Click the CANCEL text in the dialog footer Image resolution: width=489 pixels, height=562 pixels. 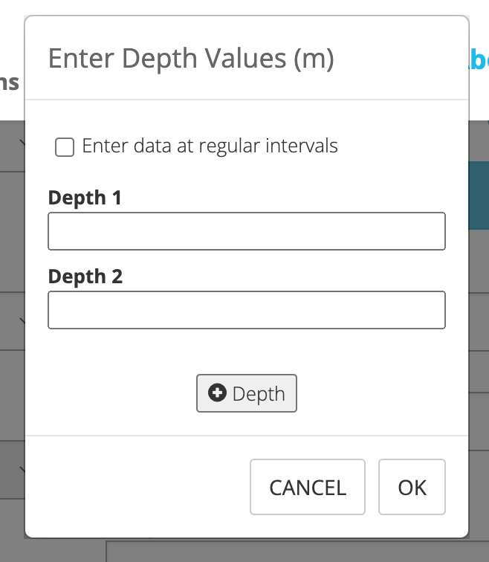point(308,487)
